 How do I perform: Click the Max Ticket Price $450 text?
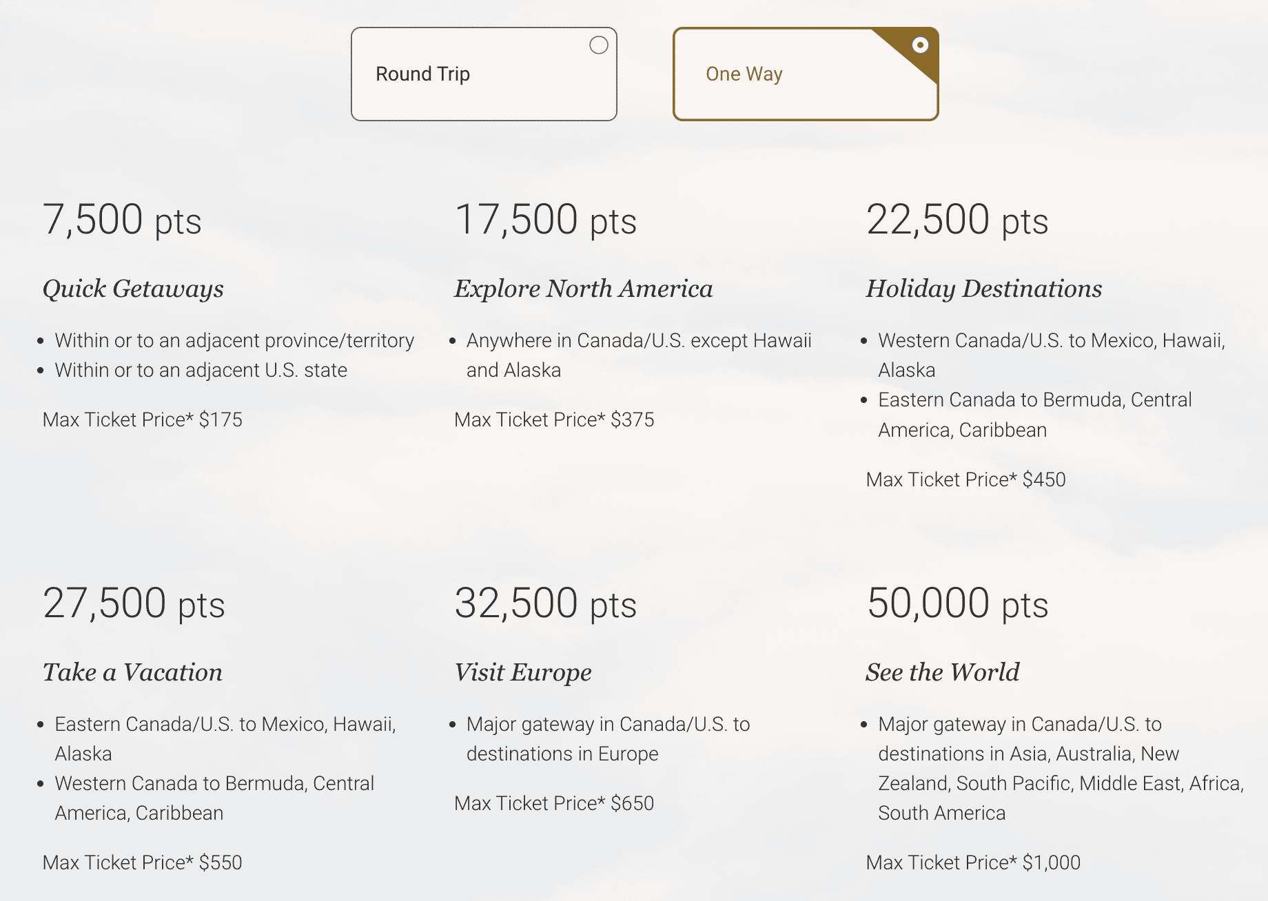coord(965,479)
